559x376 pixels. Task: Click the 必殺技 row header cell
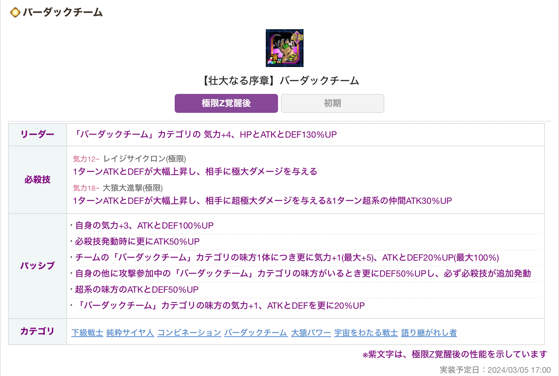tap(37, 180)
